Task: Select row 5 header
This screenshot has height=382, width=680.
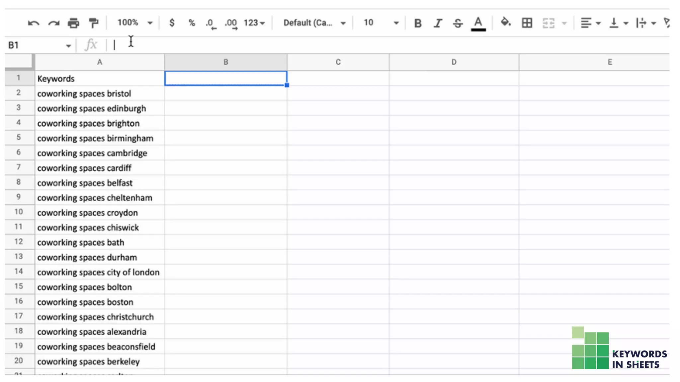Action: [19, 138]
